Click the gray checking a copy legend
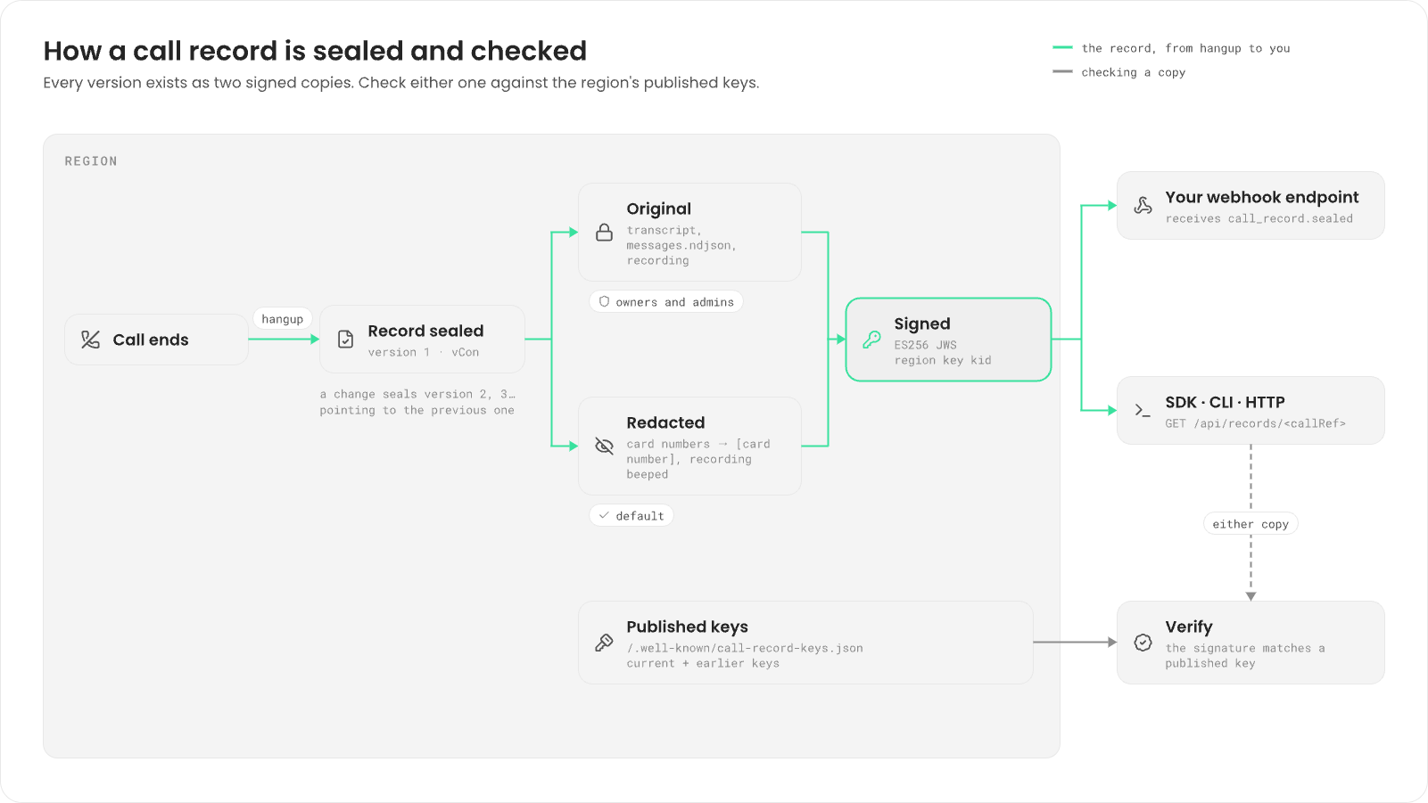Screen dimensions: 1428x803 pyautogui.click(x=1119, y=72)
